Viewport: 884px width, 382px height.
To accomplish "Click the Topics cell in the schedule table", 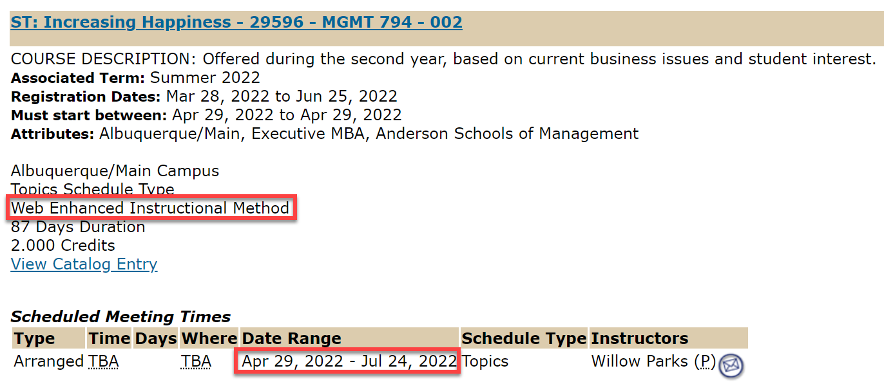I will (x=485, y=361).
